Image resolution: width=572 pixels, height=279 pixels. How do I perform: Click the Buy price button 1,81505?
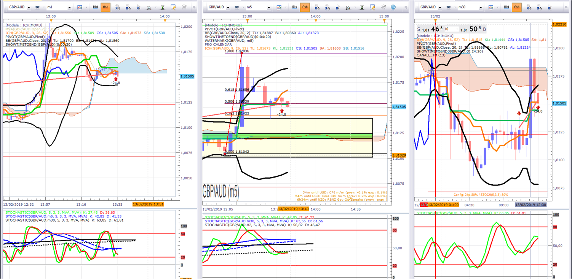(x=473, y=29)
